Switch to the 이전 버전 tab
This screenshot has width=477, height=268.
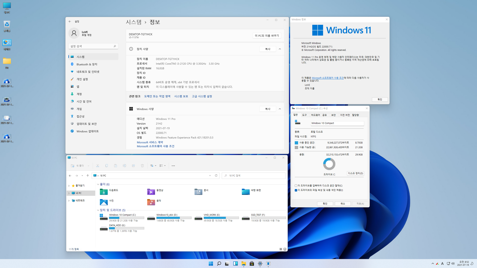coord(345,115)
